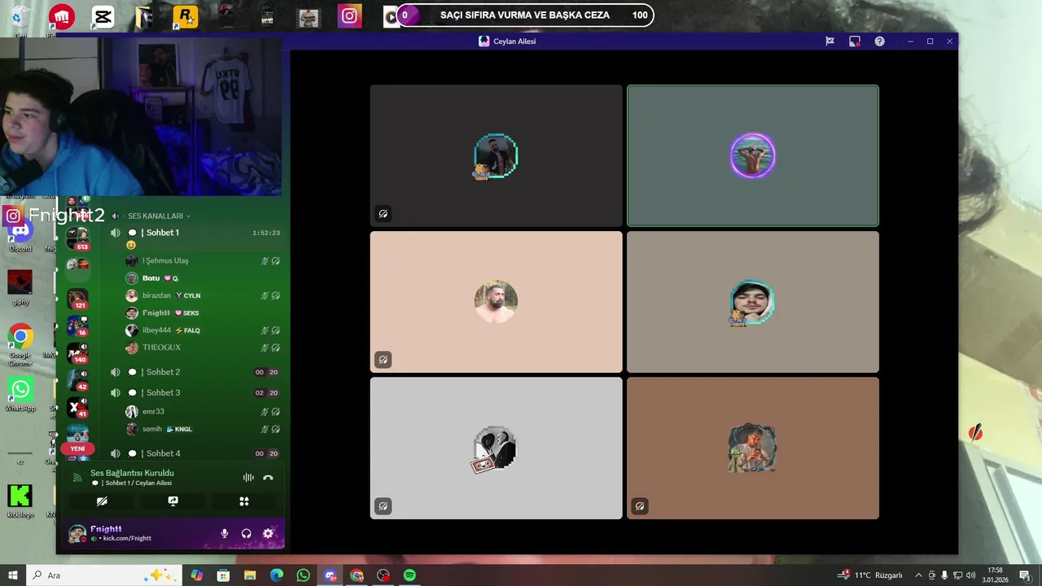The image size is (1042, 586).
Task: Click ilbey444 user in Sohbet 1
Action: tap(204, 330)
